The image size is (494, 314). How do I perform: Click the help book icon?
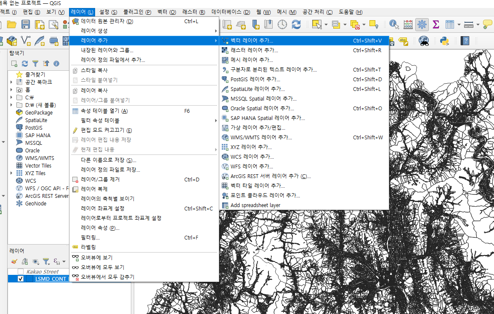465,41
